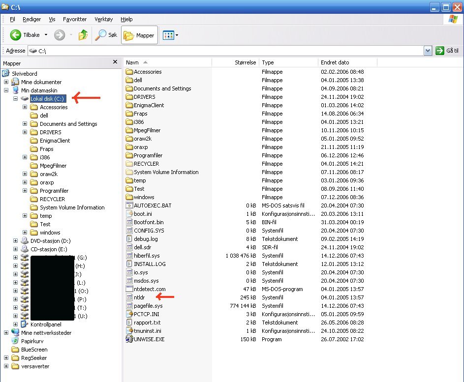The image size is (464, 382).
Task: Toggle the Mapper folders pane button
Action: [x=139, y=35]
